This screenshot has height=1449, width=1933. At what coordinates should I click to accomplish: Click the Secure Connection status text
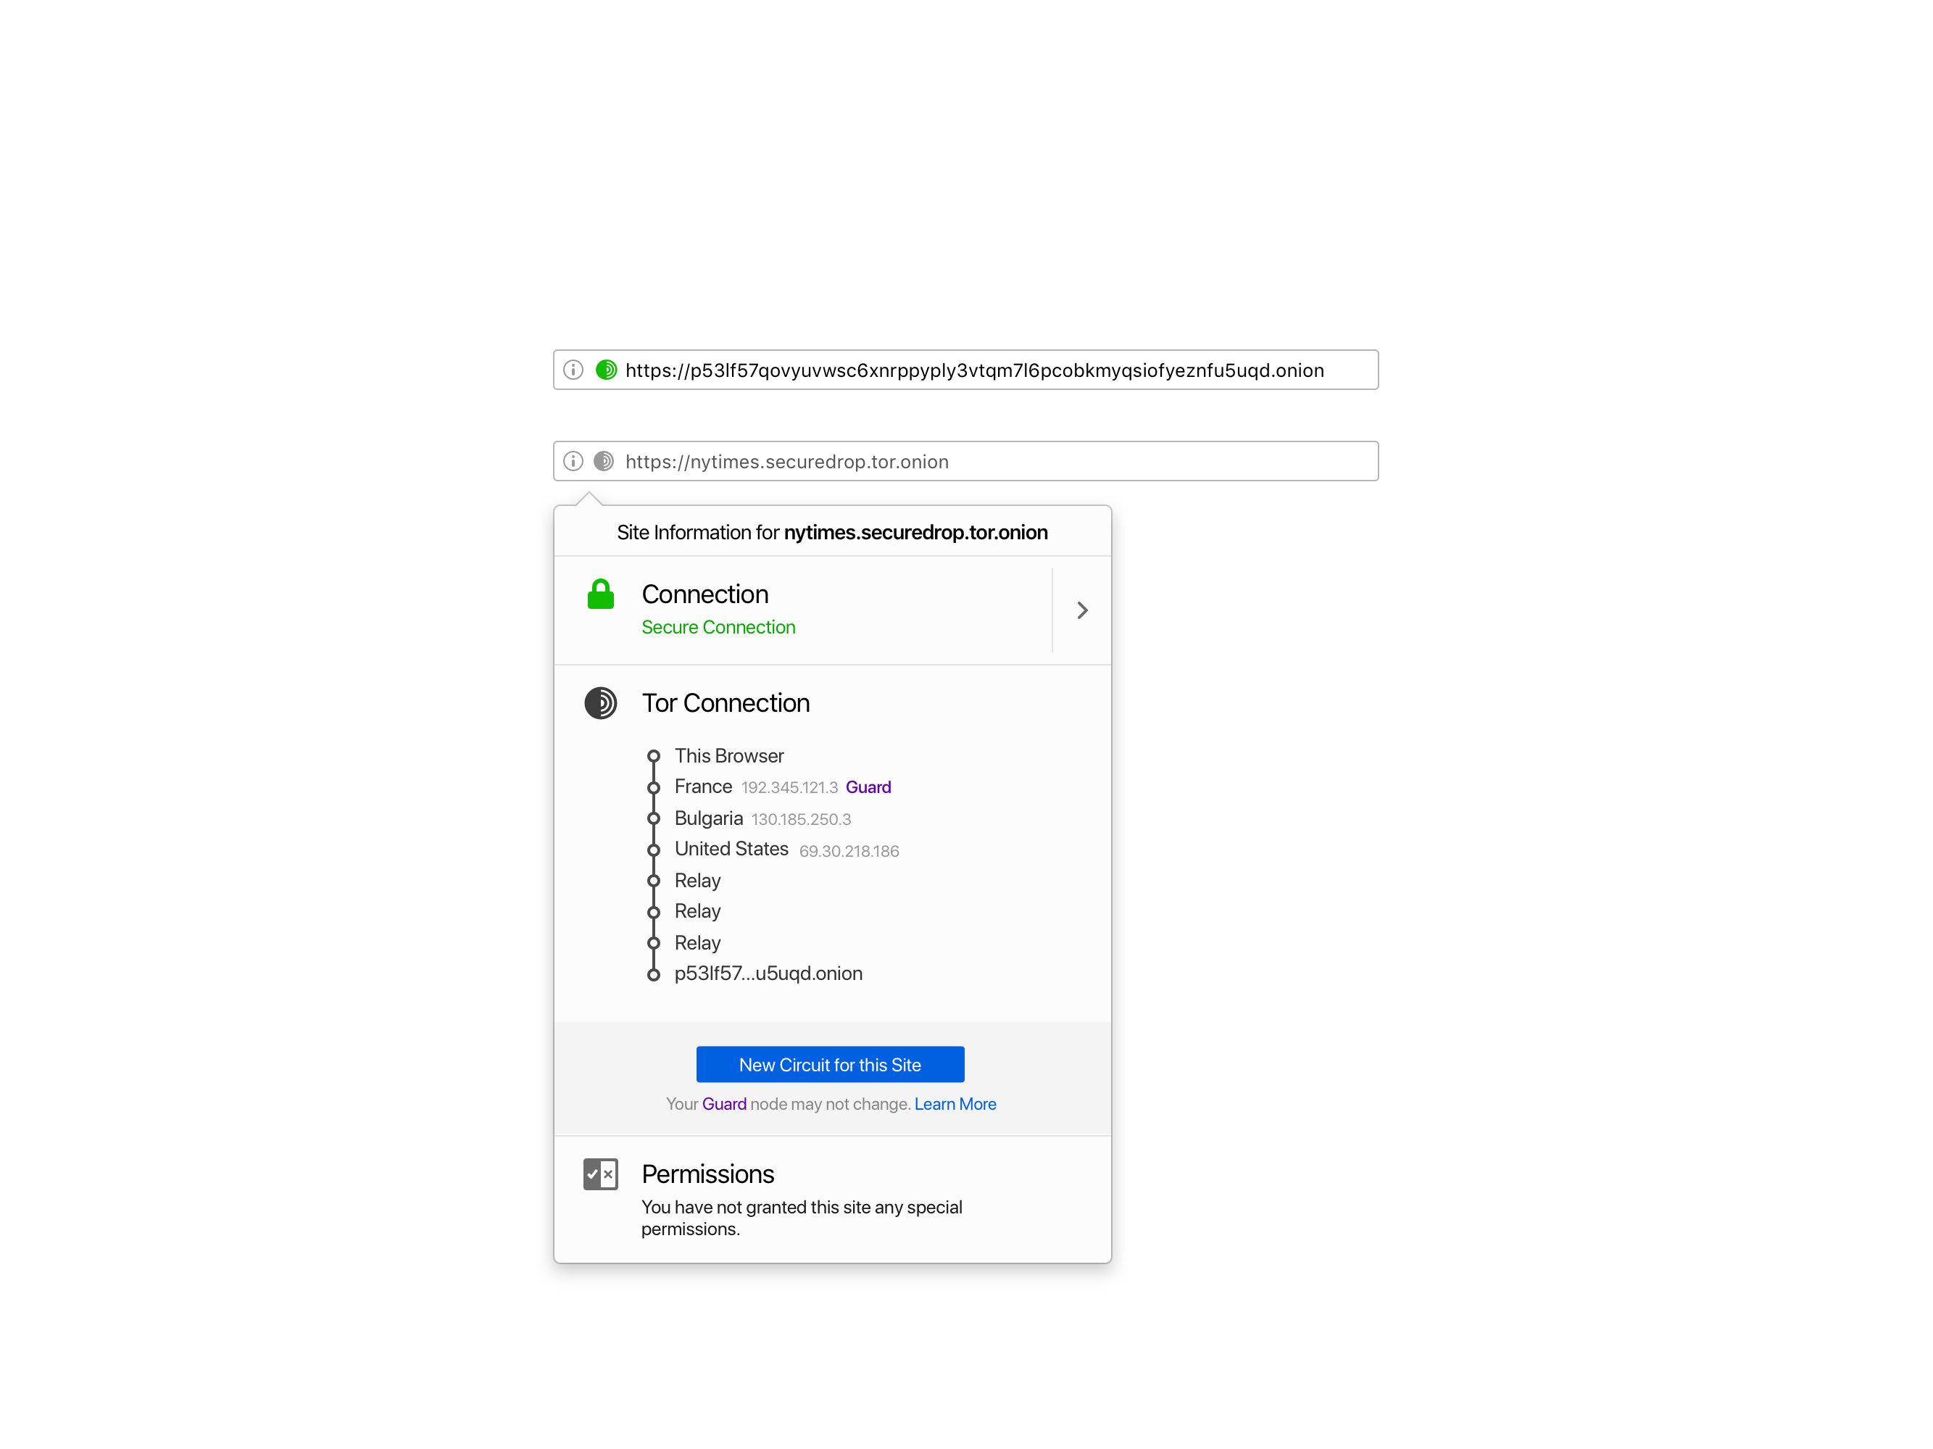coord(718,628)
